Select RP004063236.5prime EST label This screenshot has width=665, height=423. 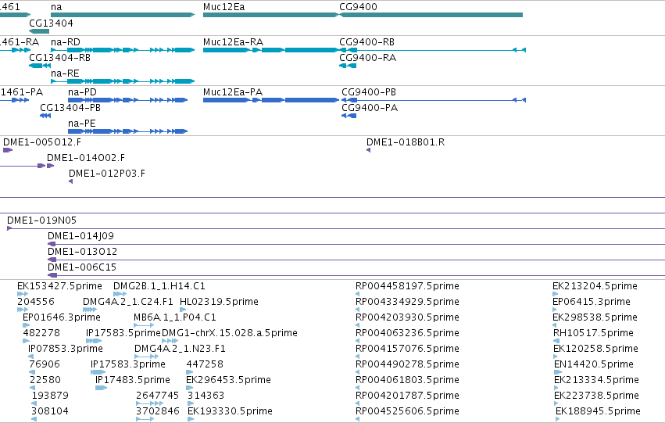pyautogui.click(x=407, y=333)
